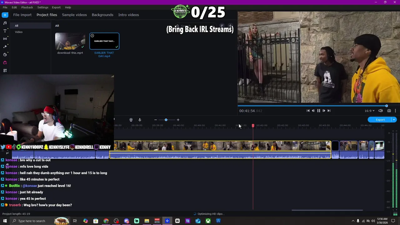The width and height of the screenshot is (400, 225).
Task: Zoom in timeline with plus button
Action: (x=178, y=120)
